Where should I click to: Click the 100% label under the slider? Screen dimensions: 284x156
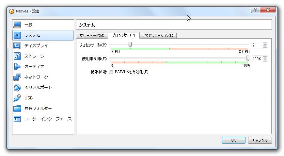[x=246, y=65]
